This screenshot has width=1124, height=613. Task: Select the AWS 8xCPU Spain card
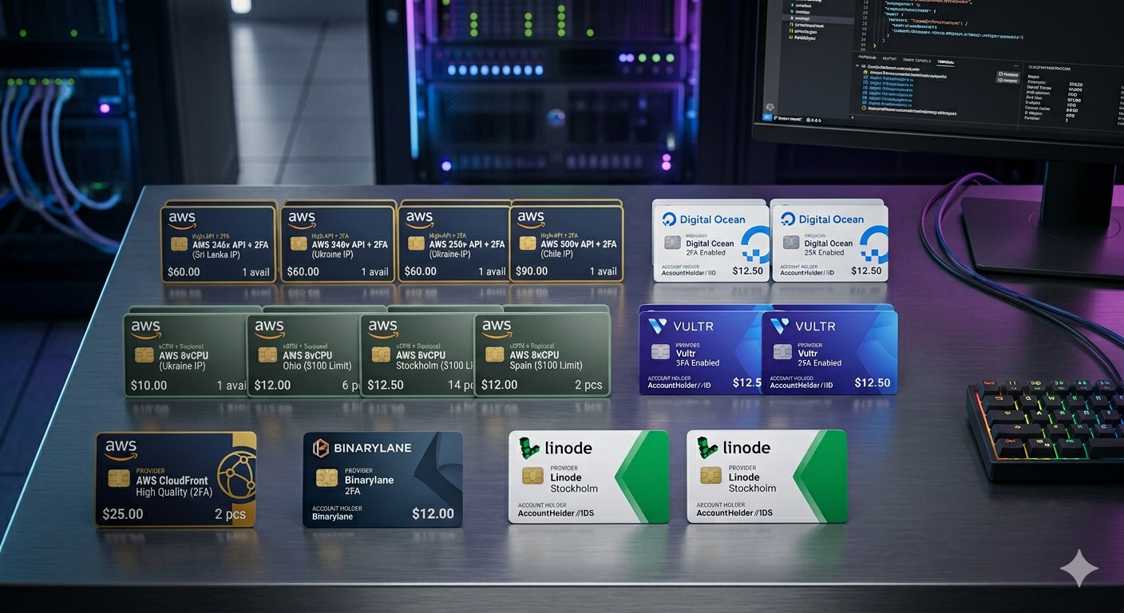click(x=542, y=354)
